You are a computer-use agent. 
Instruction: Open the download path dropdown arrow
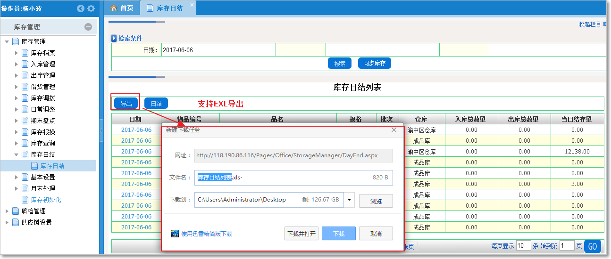click(x=350, y=200)
